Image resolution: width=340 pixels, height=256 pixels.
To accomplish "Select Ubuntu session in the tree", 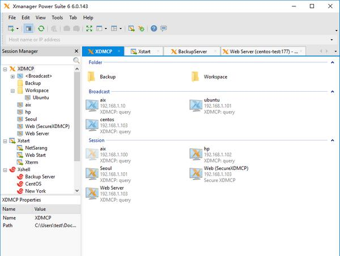I will pos(41,97).
